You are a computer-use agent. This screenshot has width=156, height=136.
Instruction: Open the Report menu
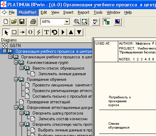click(84, 12)
